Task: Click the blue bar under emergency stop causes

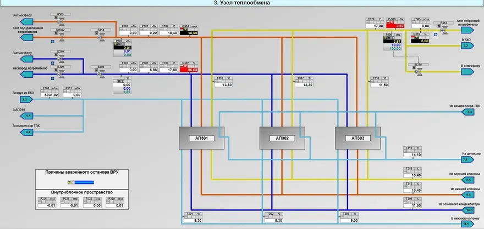Action: (x=84, y=182)
